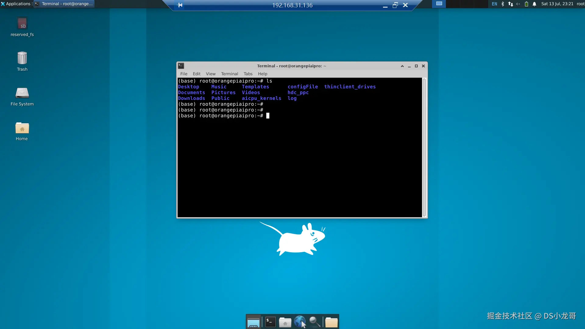Screen dimensions: 585x329
Task: Open the Tabs menu in terminal
Action: tap(248, 74)
